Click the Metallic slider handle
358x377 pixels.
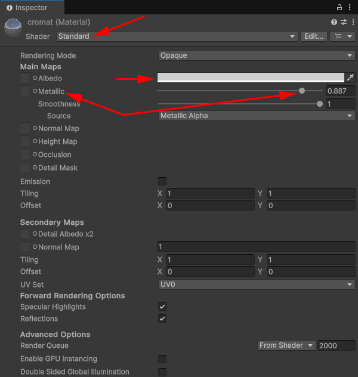point(302,91)
